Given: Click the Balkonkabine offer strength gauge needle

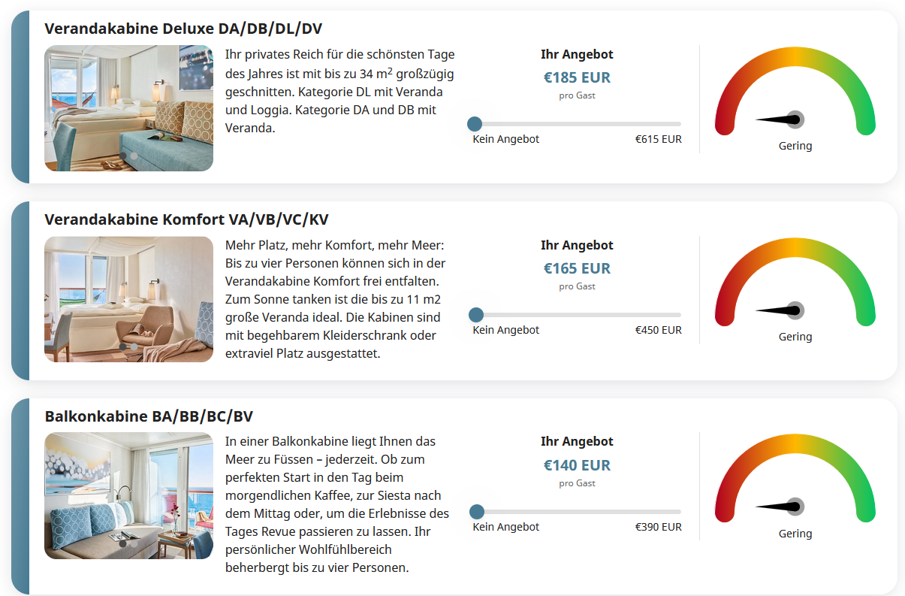Looking at the screenshot, I should coord(781,507).
